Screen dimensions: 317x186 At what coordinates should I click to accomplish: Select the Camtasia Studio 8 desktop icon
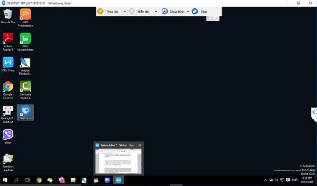click(25, 89)
